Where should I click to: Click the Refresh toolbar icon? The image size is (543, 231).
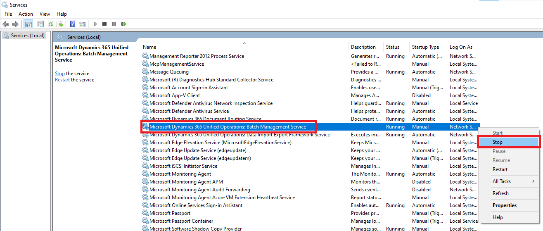pyautogui.click(x=50, y=24)
